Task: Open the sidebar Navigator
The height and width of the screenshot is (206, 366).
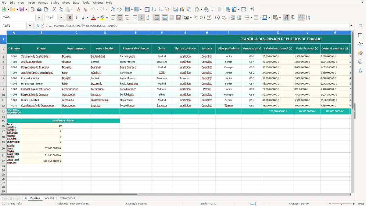Action: click(360, 62)
